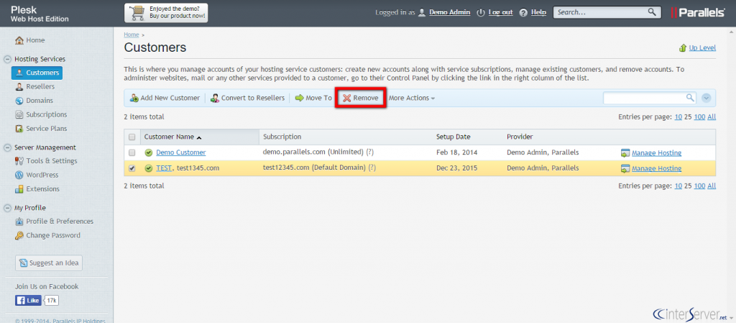Image resolution: width=736 pixels, height=323 pixels.
Task: Set bottom entries per page to 10
Action: click(678, 186)
